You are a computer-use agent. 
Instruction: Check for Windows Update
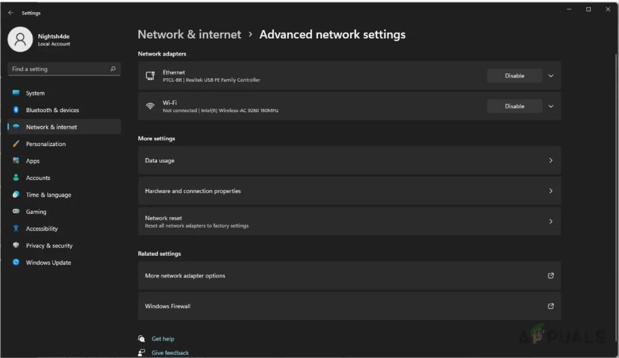click(48, 263)
